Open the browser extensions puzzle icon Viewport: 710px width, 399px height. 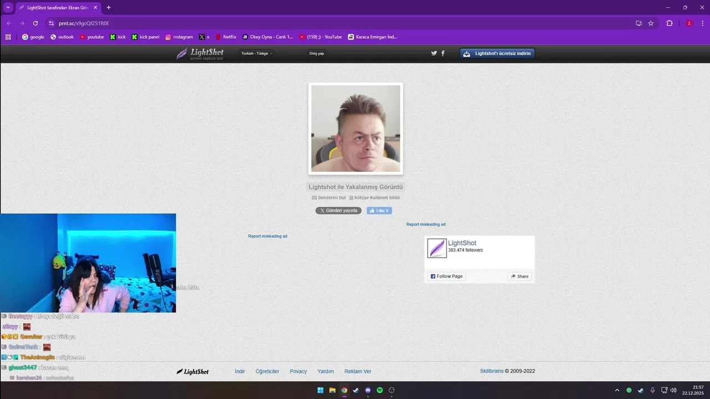click(x=670, y=23)
